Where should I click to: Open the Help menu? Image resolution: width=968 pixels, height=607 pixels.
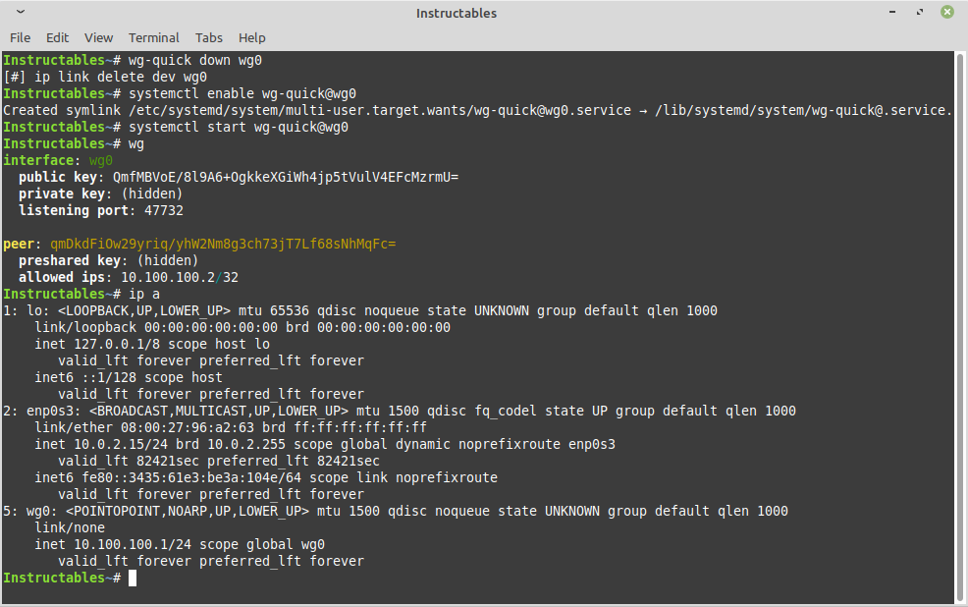251,37
